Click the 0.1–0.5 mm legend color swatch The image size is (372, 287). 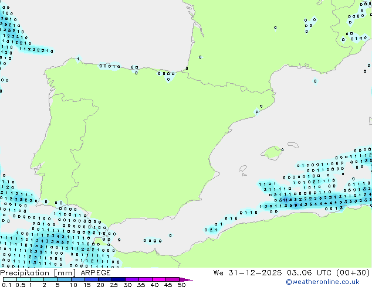click(10, 279)
